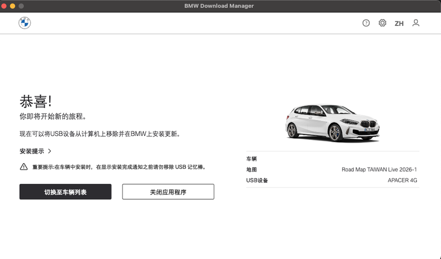Change language via the ZH selector
Image resolution: width=441 pixels, height=259 pixels.
coord(399,23)
